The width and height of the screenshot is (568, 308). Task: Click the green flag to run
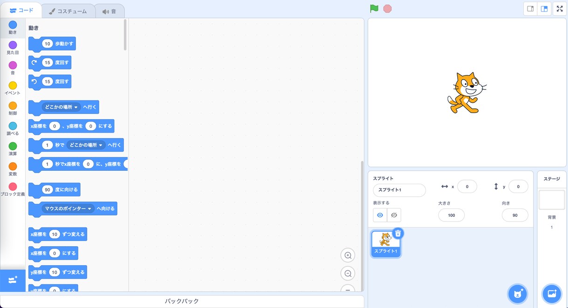374,8
